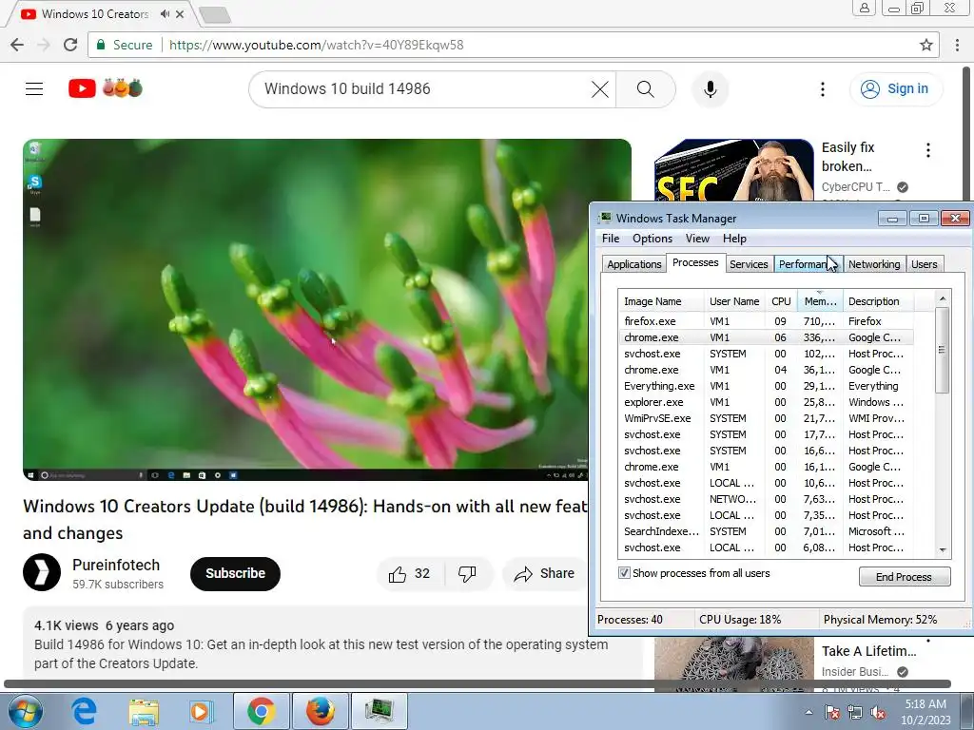Open YouTube settings three-dot menu
This screenshot has width=974, height=730.
pos(823,89)
